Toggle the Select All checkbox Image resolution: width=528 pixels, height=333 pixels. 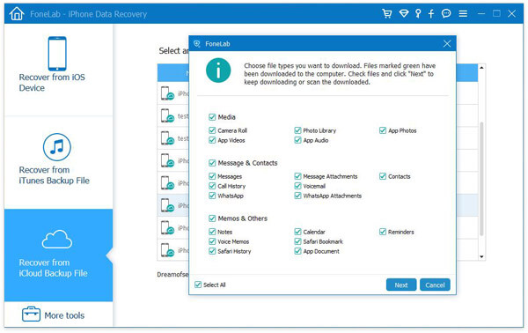click(198, 285)
